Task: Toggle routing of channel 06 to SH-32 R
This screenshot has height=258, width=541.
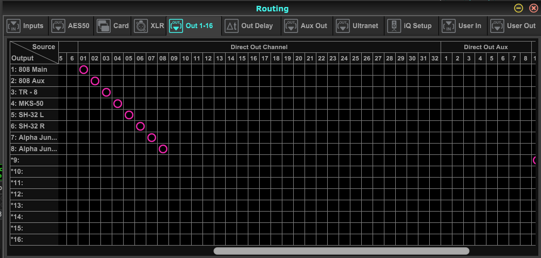Action: coord(140,126)
